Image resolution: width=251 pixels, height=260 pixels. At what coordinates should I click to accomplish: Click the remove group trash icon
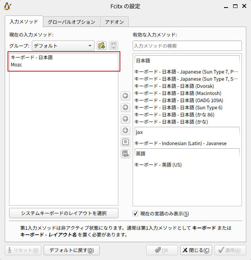point(114,46)
